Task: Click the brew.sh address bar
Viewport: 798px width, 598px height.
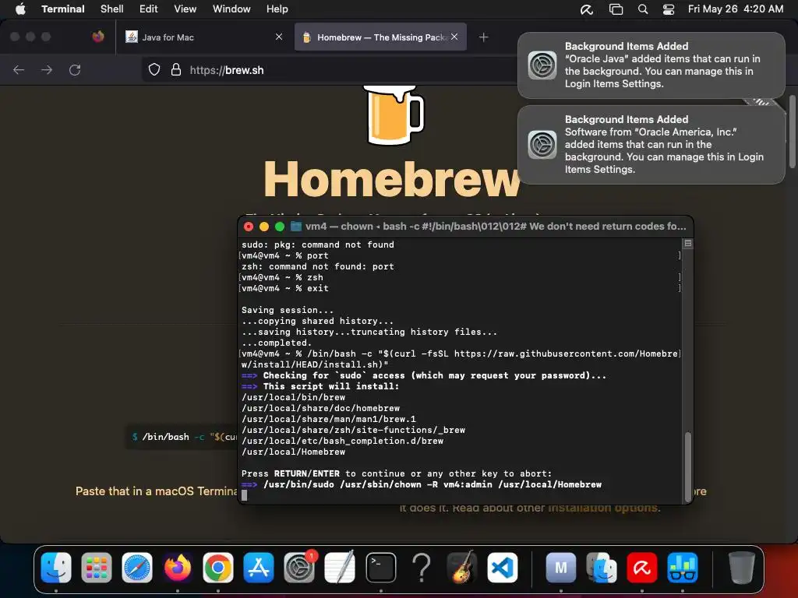Action: click(328, 69)
